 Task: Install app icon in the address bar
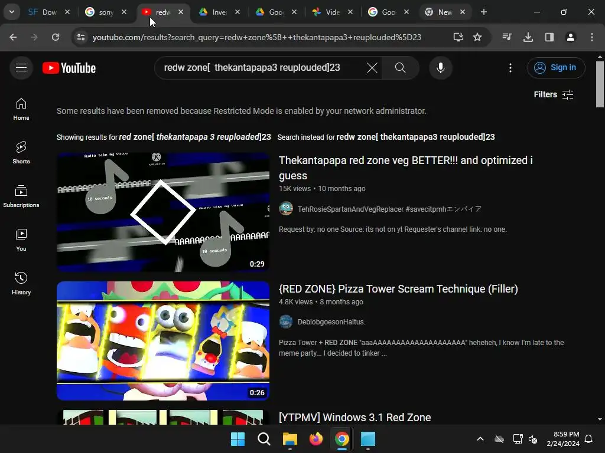(x=458, y=37)
